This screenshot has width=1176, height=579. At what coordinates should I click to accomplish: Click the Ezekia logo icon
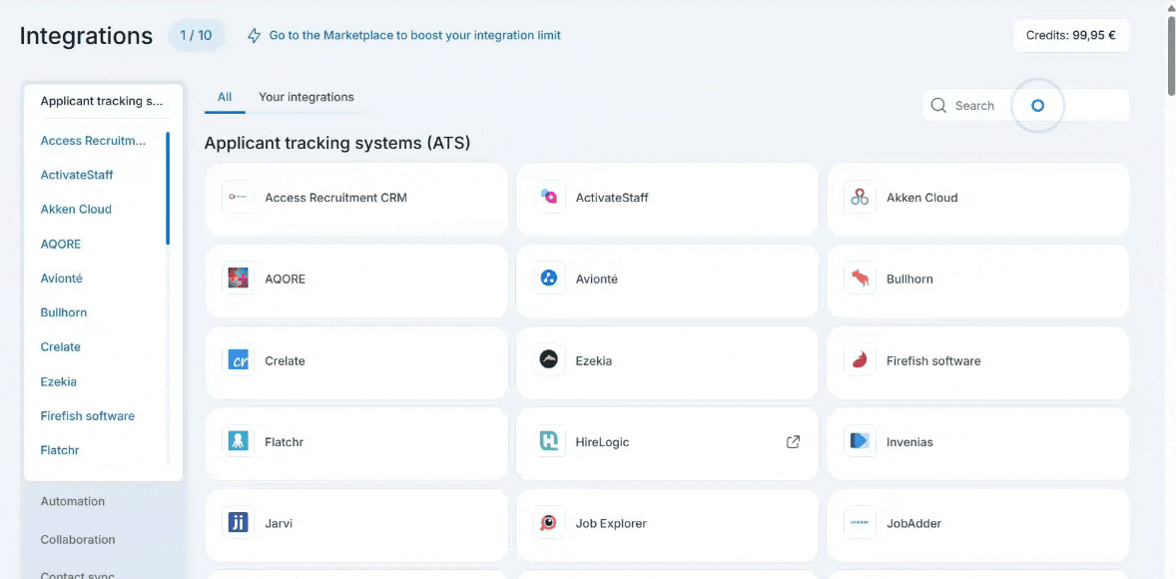(x=549, y=360)
